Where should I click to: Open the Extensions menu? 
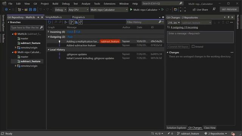109,3
